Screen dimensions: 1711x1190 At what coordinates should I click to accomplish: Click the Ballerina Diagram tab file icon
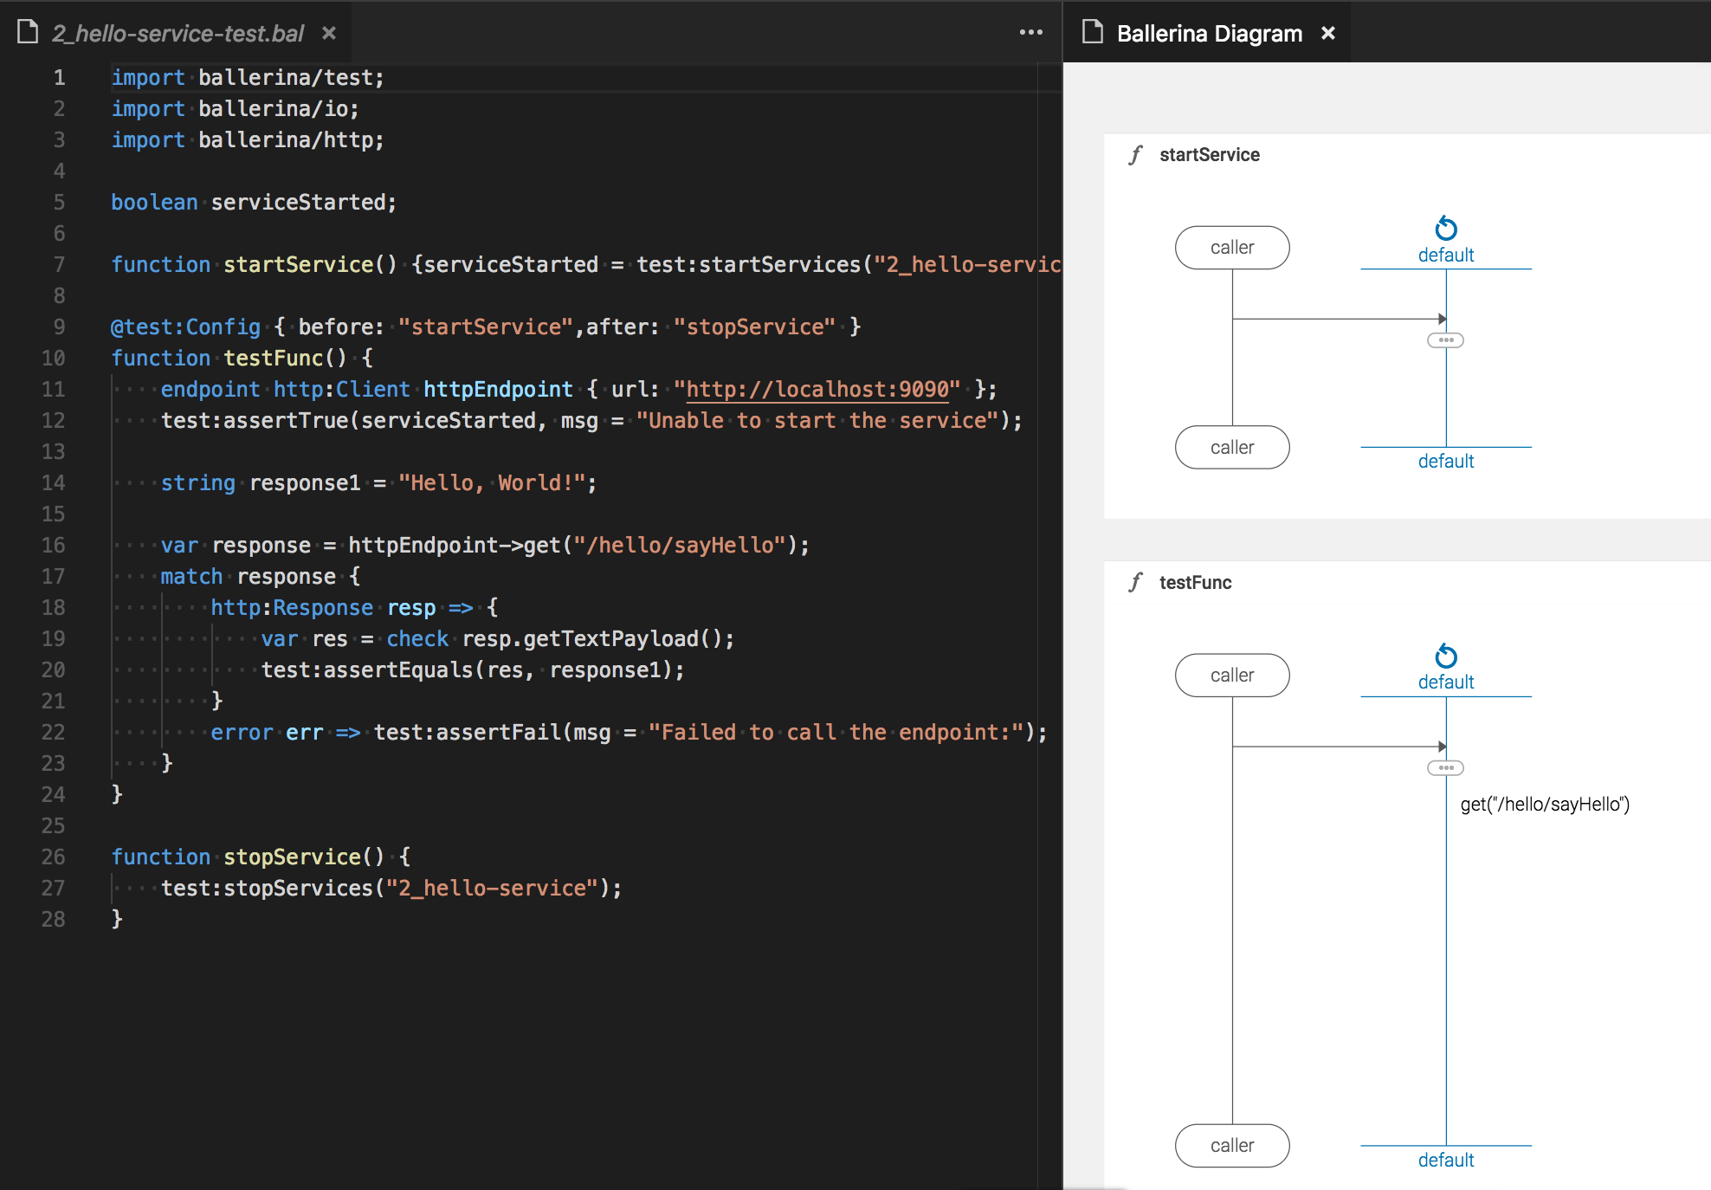(1093, 32)
